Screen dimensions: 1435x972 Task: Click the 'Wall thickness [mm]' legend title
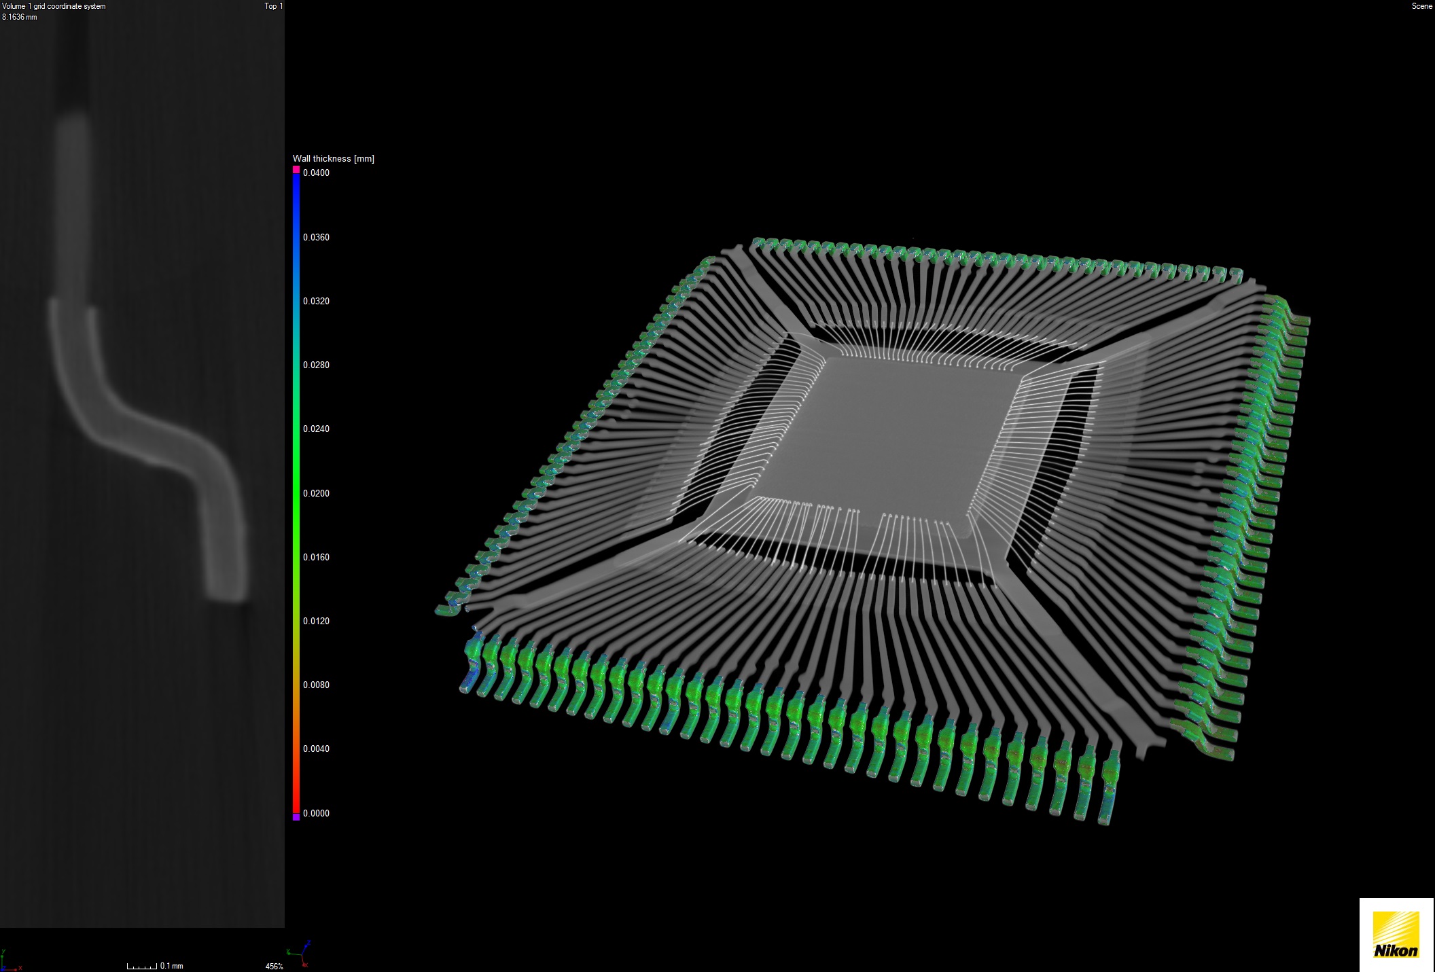[x=333, y=158]
